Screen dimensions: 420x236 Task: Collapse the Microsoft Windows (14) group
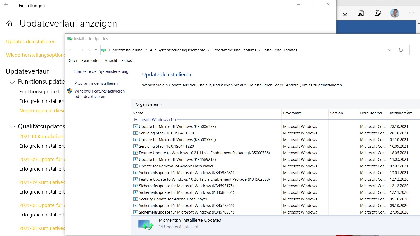155,120
